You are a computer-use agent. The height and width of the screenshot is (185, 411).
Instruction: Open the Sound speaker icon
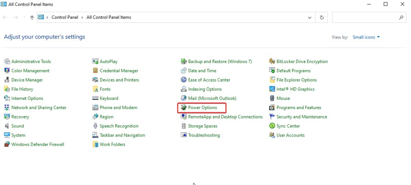(x=7, y=126)
